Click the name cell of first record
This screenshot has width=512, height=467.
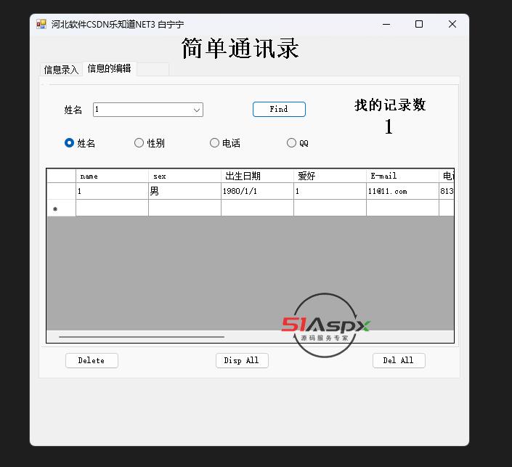pyautogui.click(x=113, y=191)
